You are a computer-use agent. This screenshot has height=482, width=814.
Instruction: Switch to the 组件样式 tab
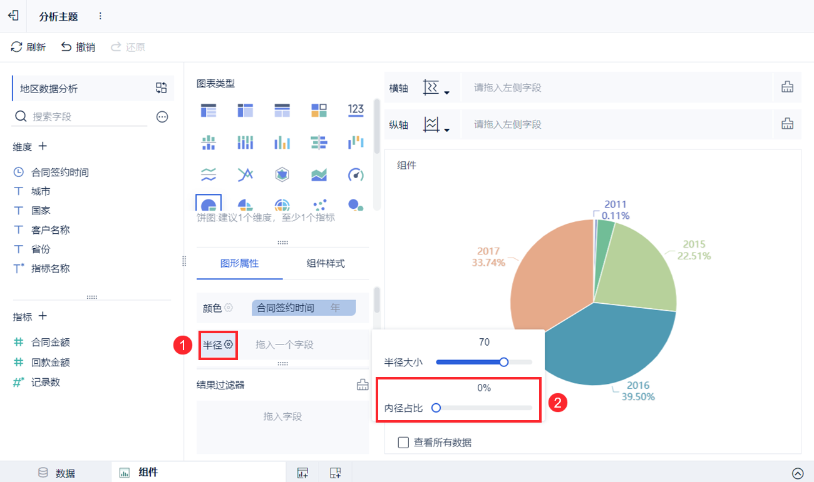[326, 263]
